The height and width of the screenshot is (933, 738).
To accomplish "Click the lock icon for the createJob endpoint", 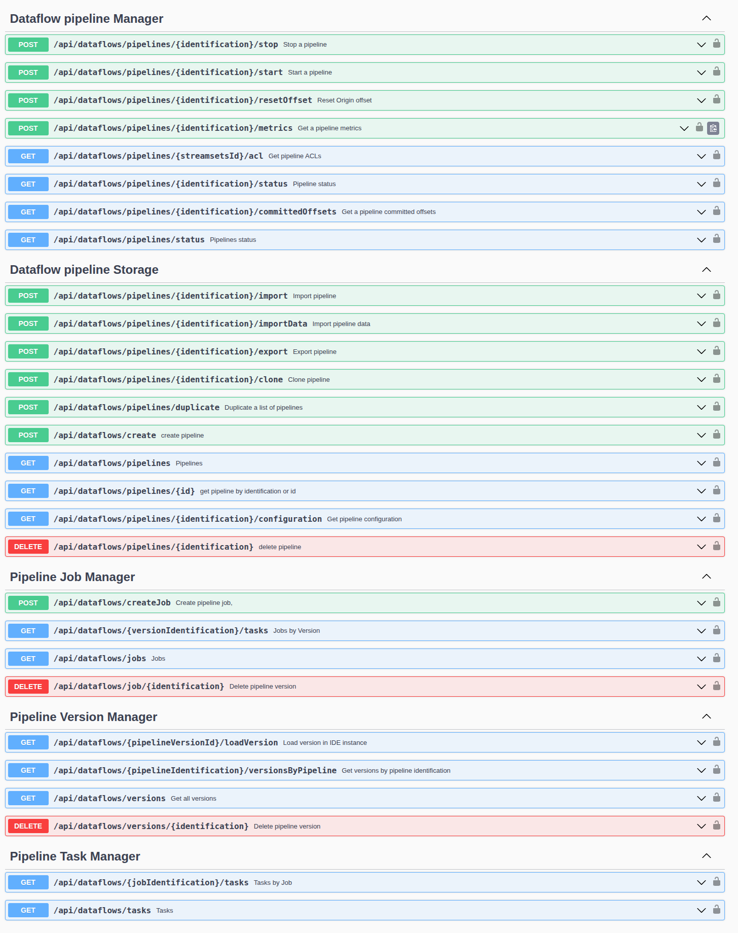I will tap(716, 602).
